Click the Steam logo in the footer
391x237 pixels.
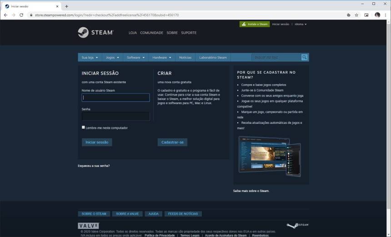click(297, 225)
